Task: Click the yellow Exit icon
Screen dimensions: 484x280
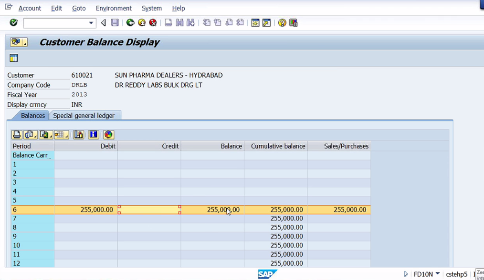Action: click(142, 23)
